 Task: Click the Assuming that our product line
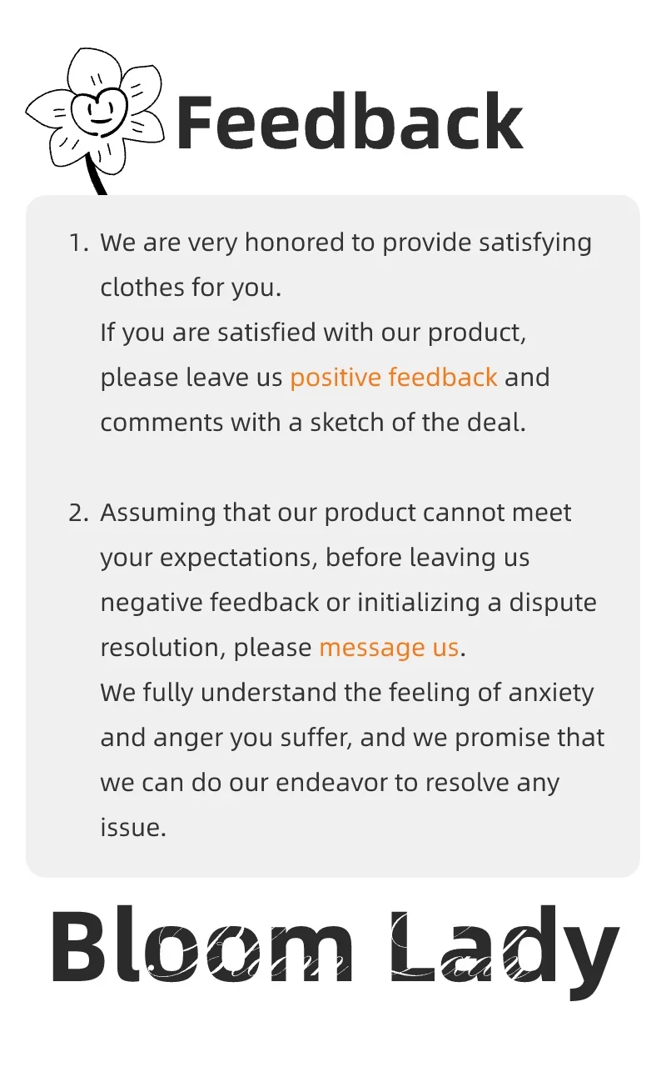335,513
